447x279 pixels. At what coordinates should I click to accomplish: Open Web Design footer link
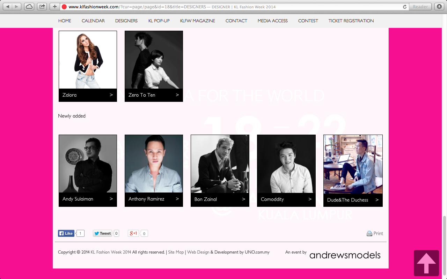tap(198, 252)
